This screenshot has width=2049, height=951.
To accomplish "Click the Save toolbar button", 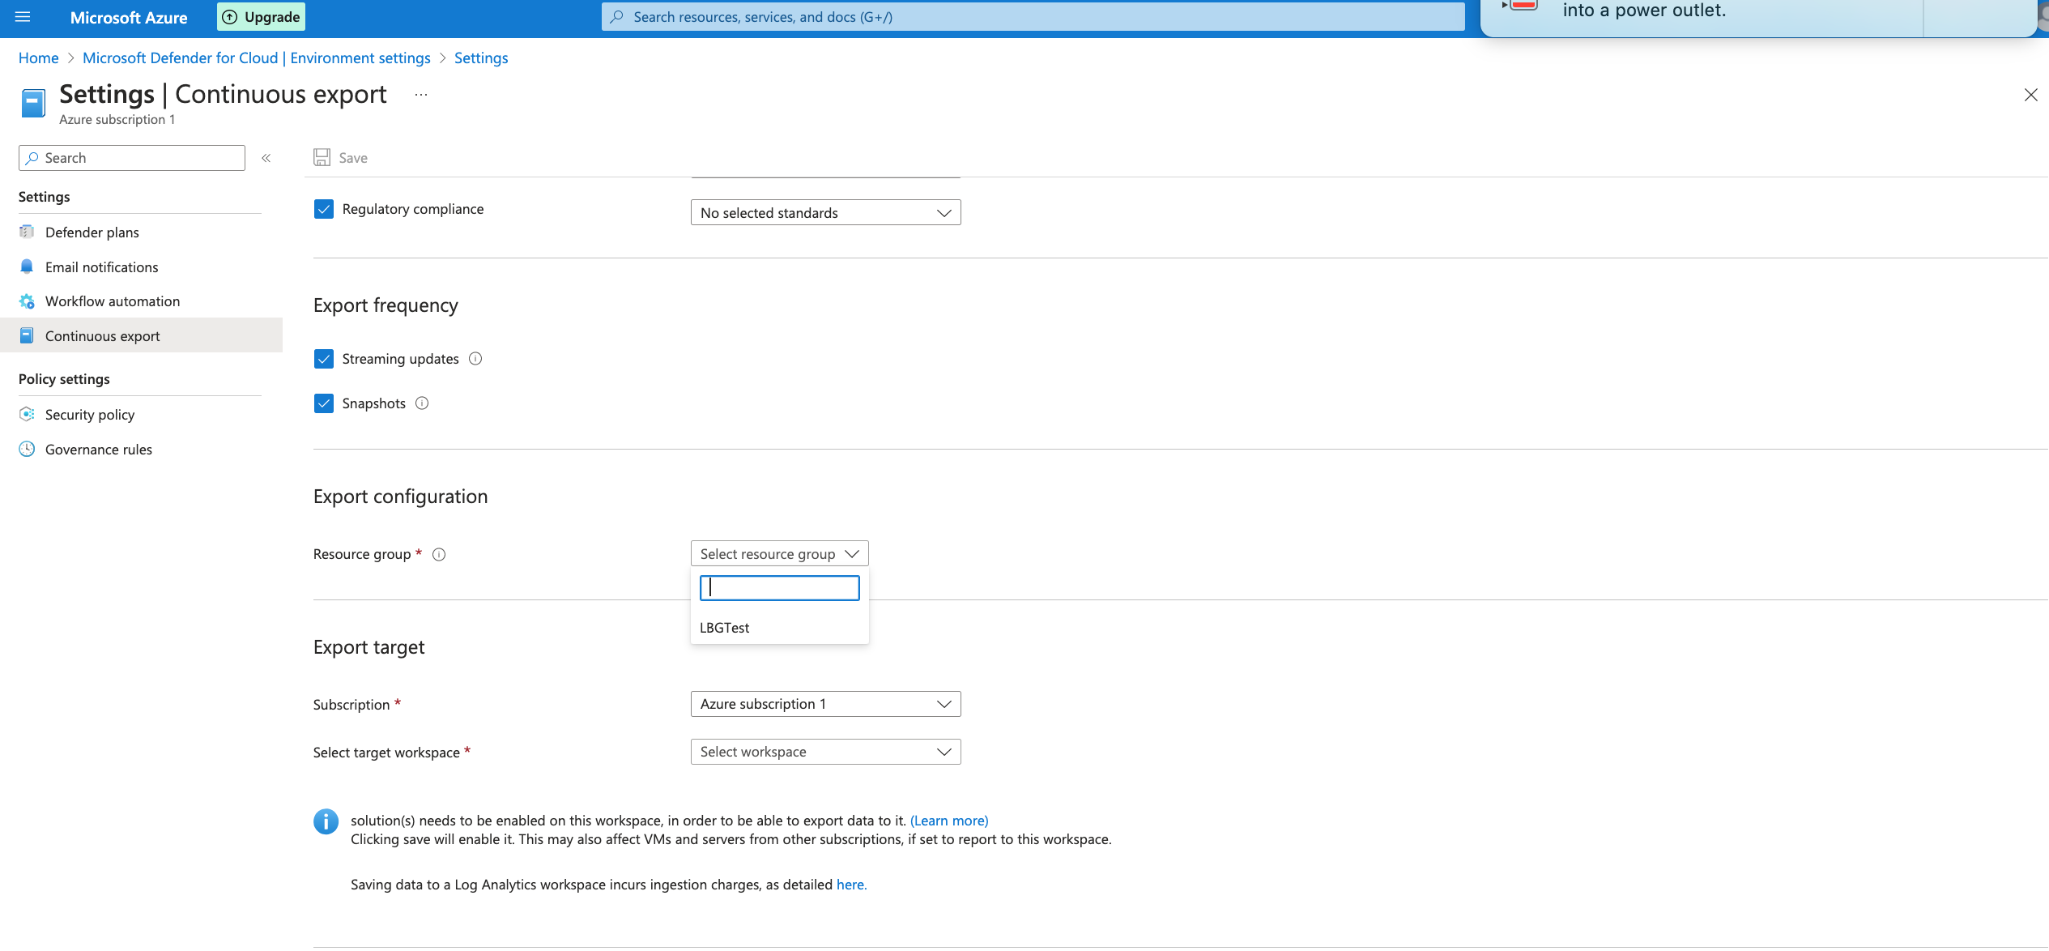I will 341,158.
